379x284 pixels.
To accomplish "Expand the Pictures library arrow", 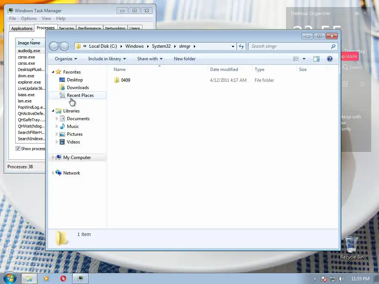I will (57, 134).
